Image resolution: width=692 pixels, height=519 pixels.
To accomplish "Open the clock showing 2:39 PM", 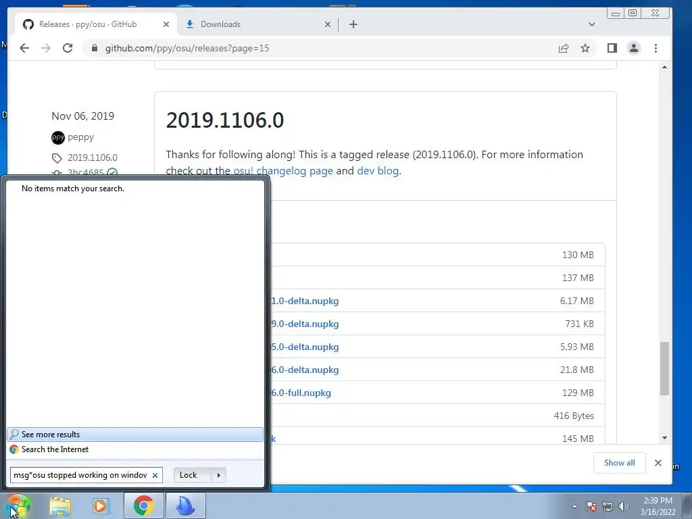I will click(x=658, y=506).
